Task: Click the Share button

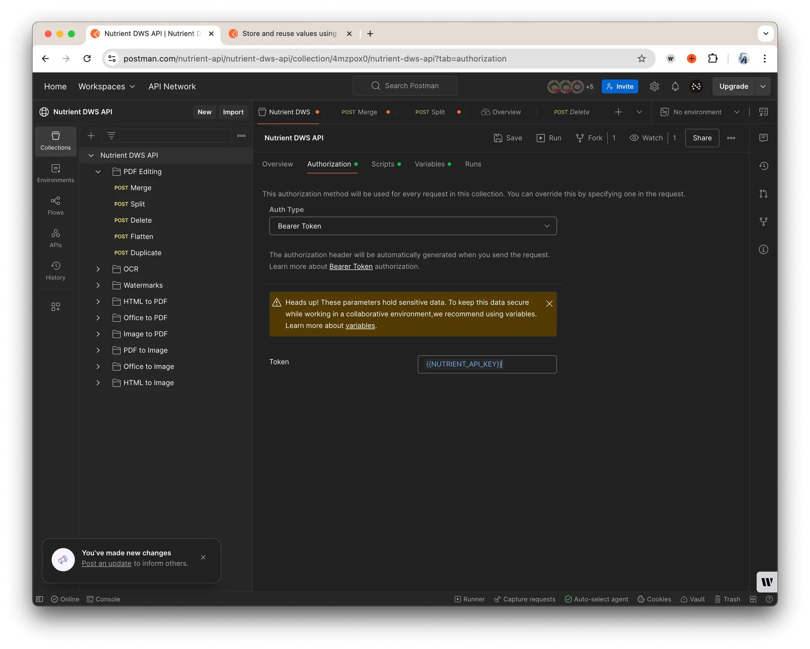Action: point(702,138)
